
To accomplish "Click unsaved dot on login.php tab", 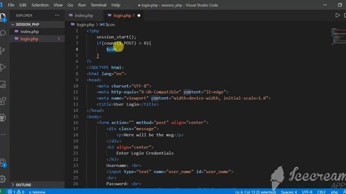I will tap(139, 16).
